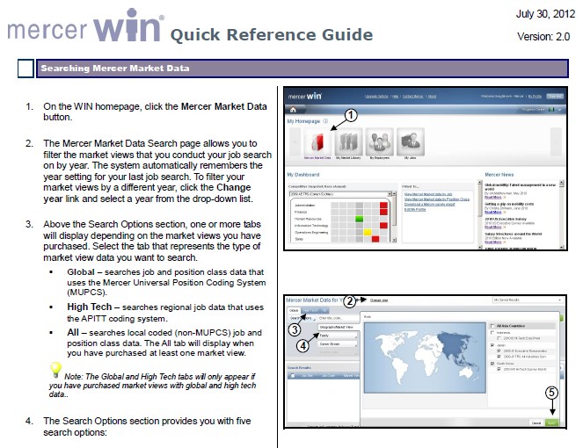Click the Competitive Snapshot scroll down arrow

point(394,240)
